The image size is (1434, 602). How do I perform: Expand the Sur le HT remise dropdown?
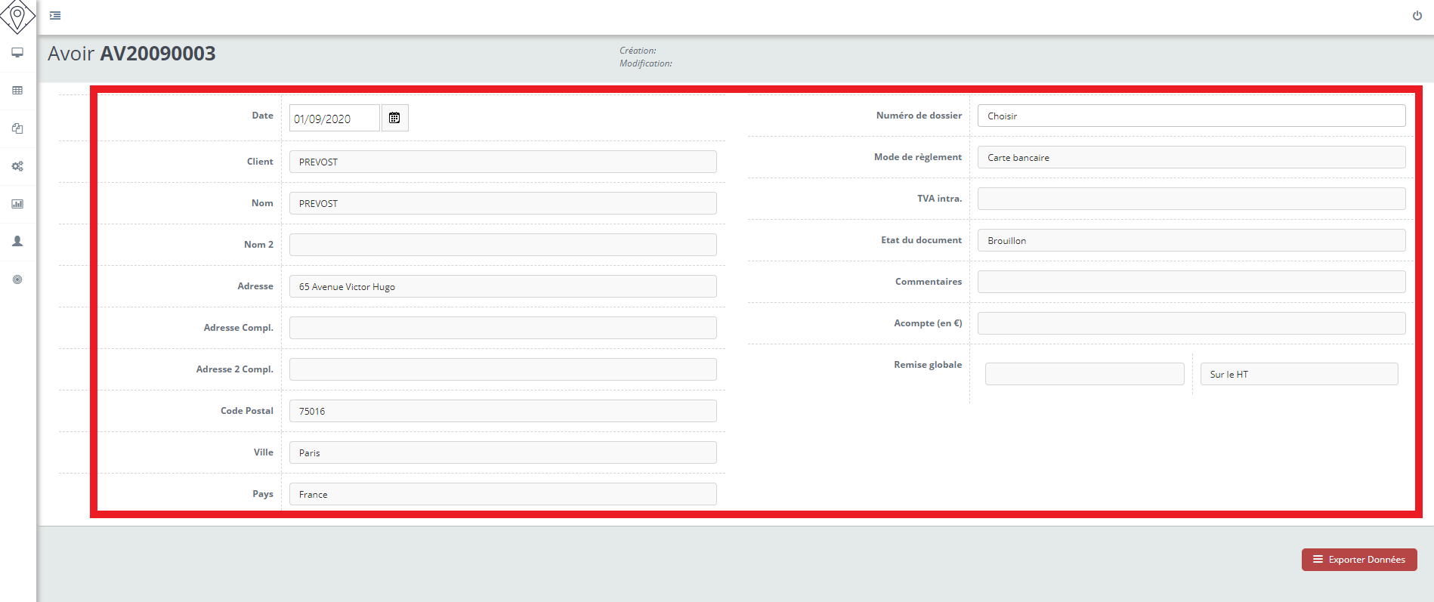(x=1298, y=375)
